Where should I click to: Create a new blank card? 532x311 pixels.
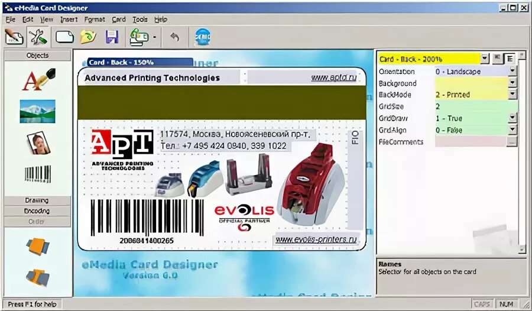coord(64,37)
